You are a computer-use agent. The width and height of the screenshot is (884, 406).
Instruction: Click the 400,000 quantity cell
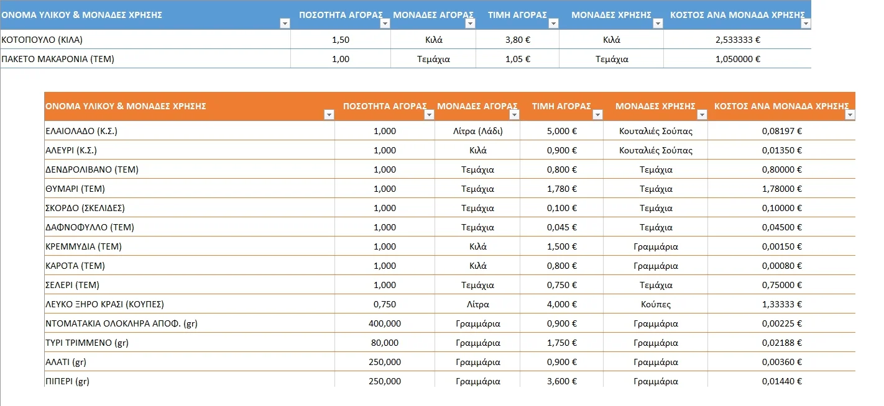[x=385, y=323]
